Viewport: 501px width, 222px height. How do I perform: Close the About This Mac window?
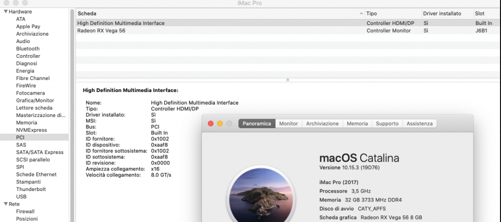click(x=210, y=123)
